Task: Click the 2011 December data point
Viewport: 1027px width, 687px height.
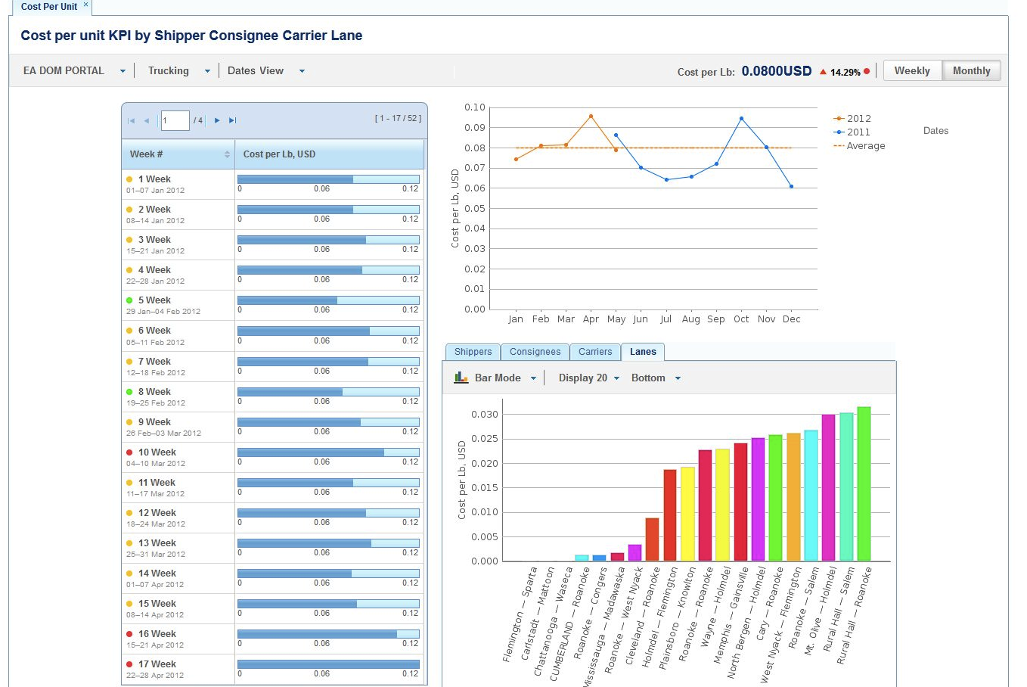Action: click(x=791, y=186)
